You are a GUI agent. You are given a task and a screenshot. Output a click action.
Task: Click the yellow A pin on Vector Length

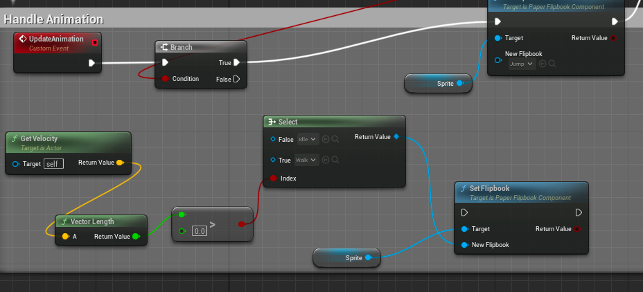click(x=65, y=237)
